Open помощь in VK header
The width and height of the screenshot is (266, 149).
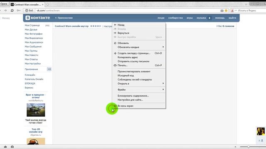click(220, 18)
